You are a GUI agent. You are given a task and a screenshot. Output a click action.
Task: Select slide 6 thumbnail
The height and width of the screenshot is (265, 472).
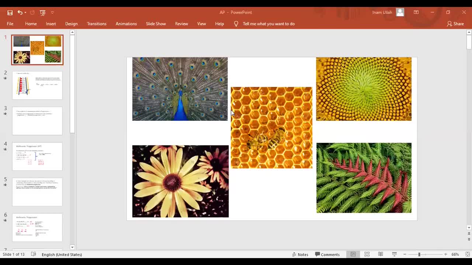coord(37,227)
